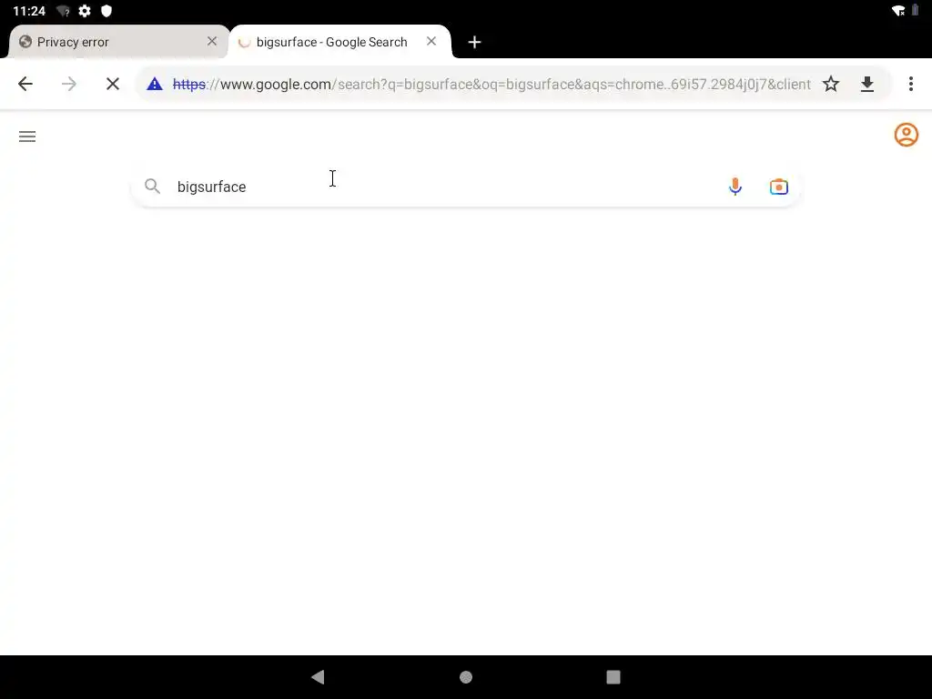Search by image with camera icon
This screenshot has width=932, height=699.
(x=779, y=187)
